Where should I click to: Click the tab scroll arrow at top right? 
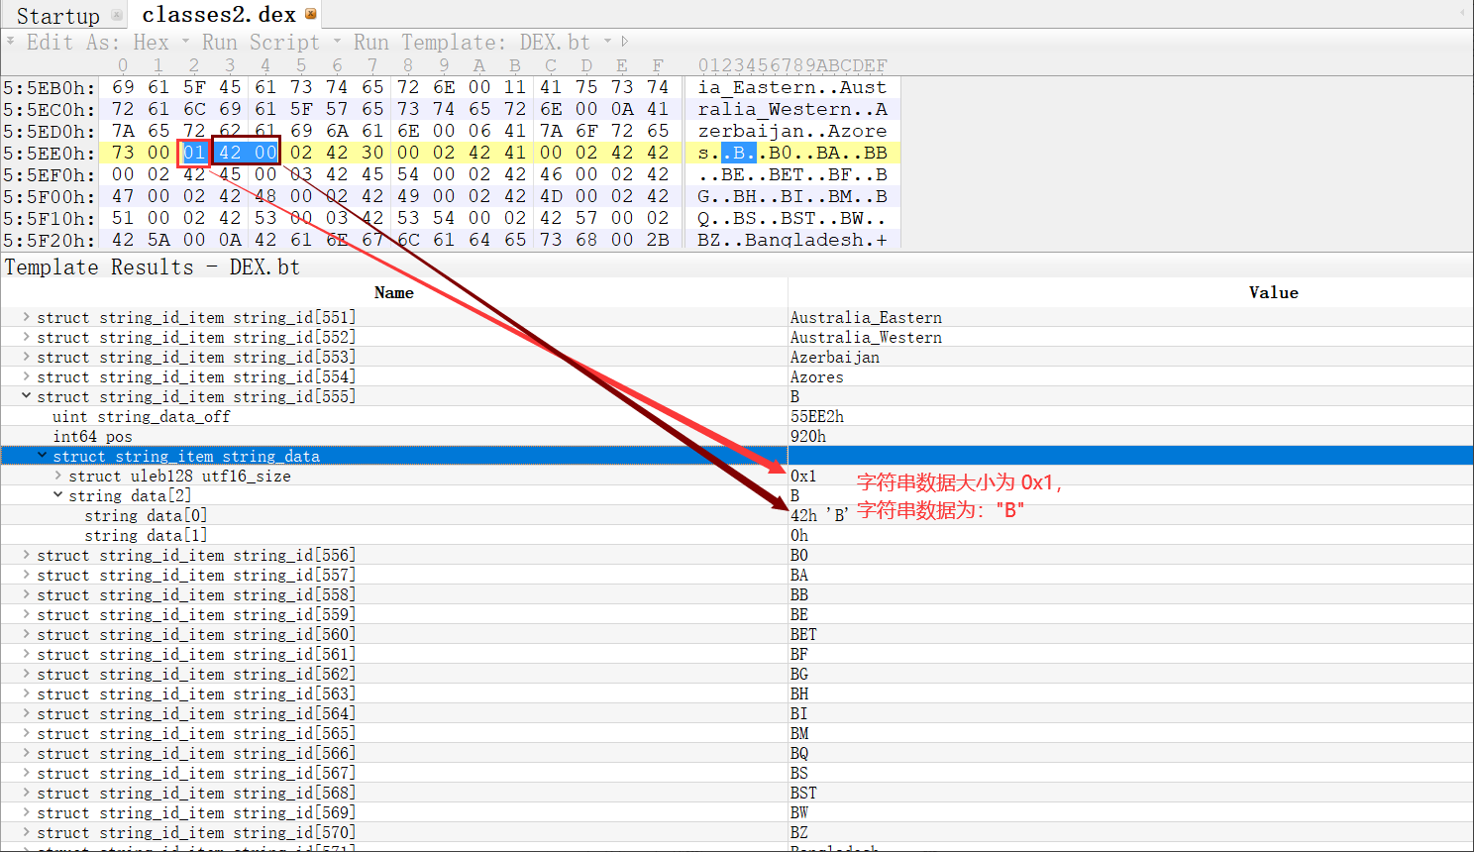point(1462,13)
